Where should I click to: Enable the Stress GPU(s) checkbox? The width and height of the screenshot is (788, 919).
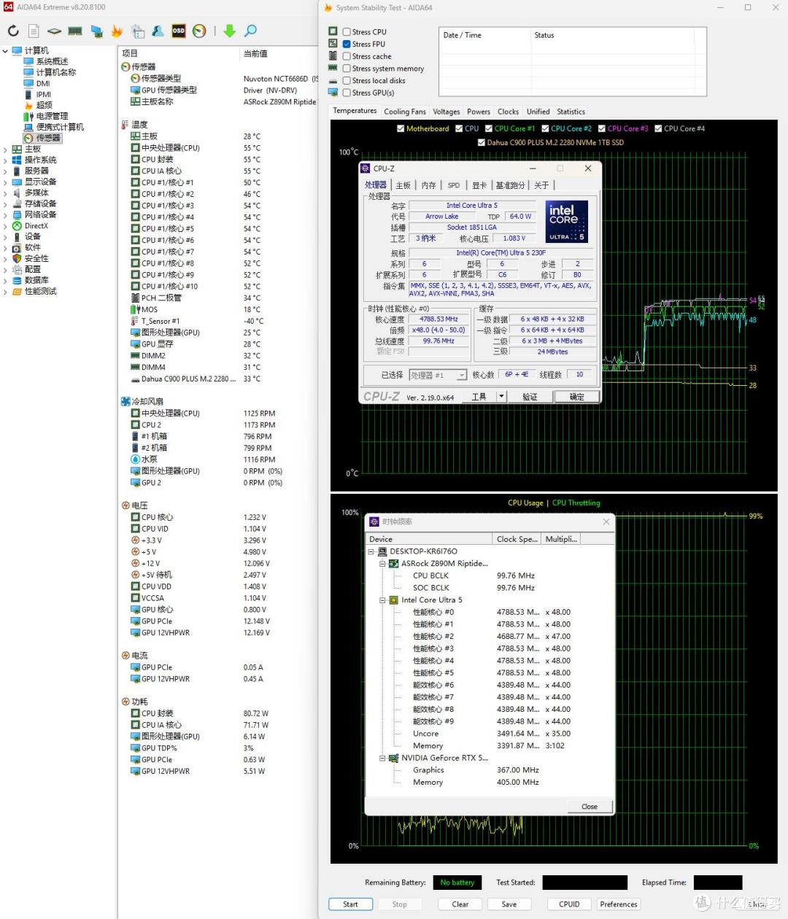point(347,93)
